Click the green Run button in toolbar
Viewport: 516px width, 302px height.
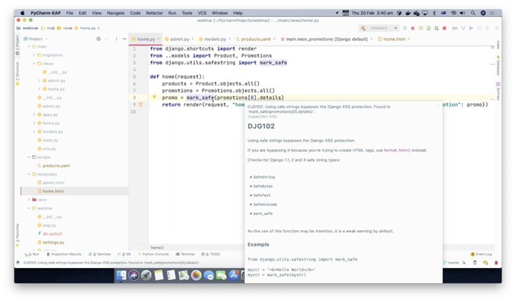point(404,28)
